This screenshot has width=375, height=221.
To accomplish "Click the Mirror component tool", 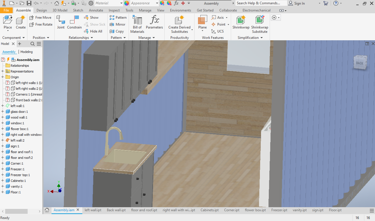I will pos(117,24).
